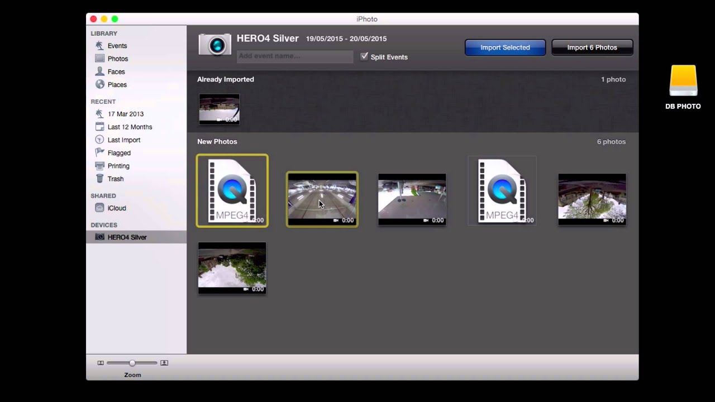Select the HERO4 Silver device camera icon

[x=99, y=237]
